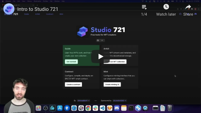The image size is (201, 113).
Task: Click the Studio 721 cube logo in the hero
Action: pos(82,31)
